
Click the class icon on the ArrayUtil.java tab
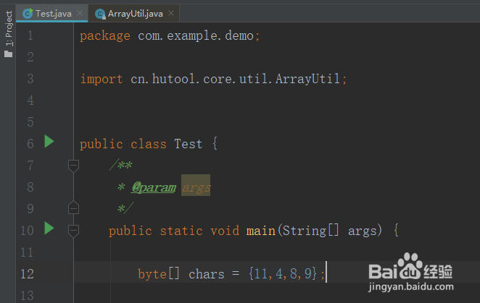(100, 14)
